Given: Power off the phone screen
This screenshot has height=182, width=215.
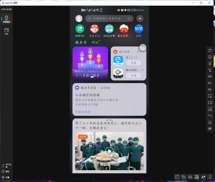Looking at the screenshot, I should pyautogui.click(x=210, y=50).
